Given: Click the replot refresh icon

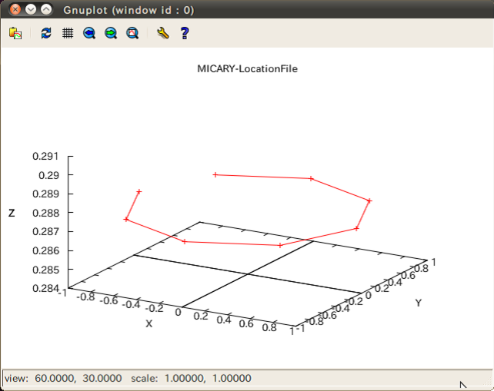Looking at the screenshot, I should (x=46, y=33).
